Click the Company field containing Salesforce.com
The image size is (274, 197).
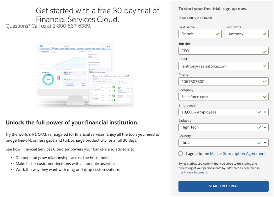pyautogui.click(x=224, y=97)
